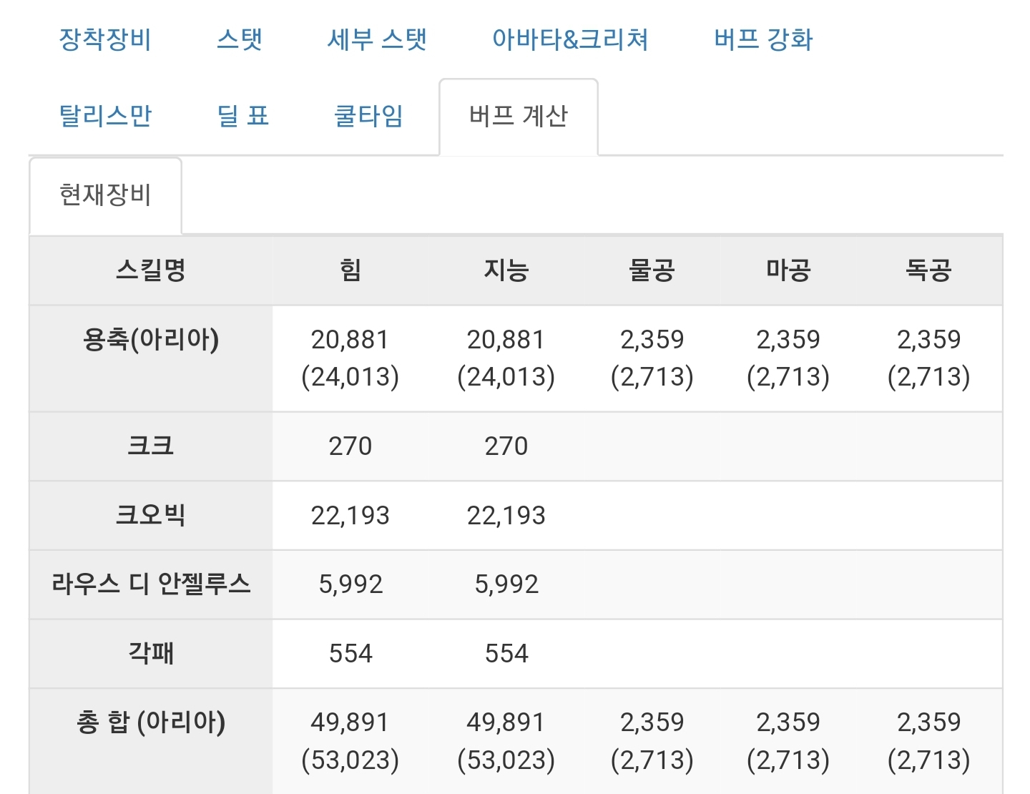The image size is (1030, 794).
Task: Click the 스킬명 column header
Action: tap(151, 270)
